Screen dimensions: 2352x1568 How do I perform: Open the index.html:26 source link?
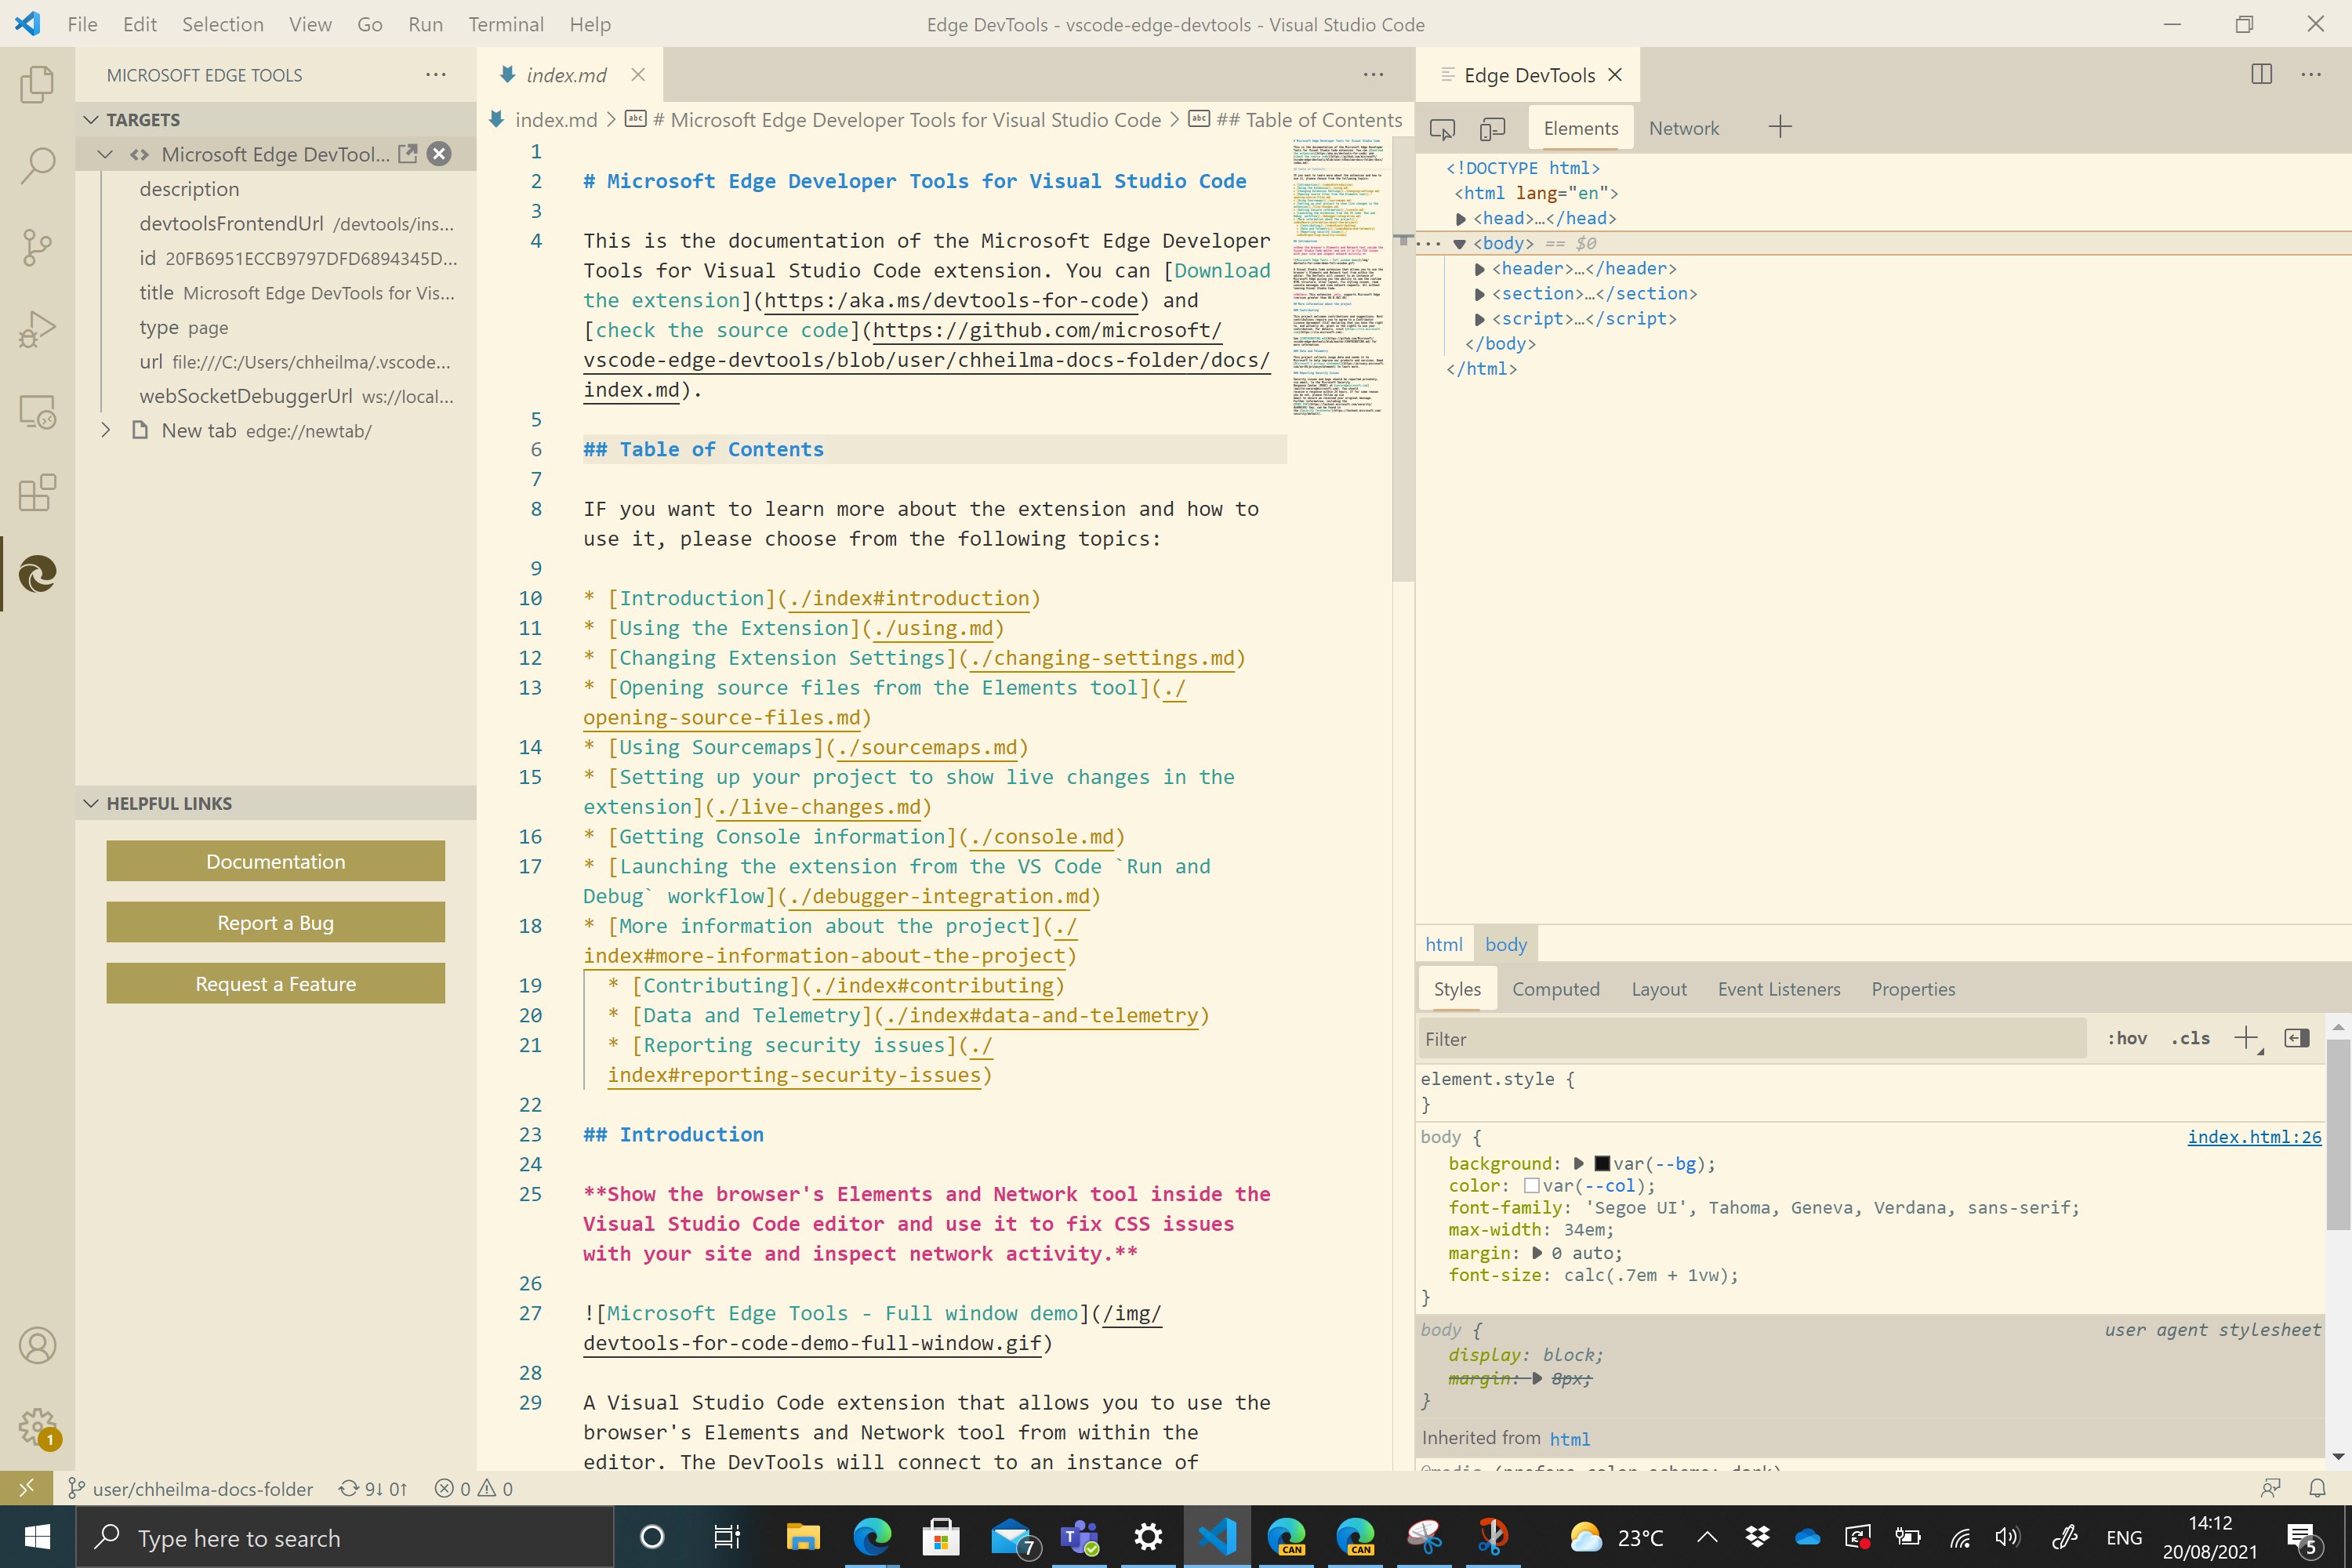[x=2253, y=1136]
